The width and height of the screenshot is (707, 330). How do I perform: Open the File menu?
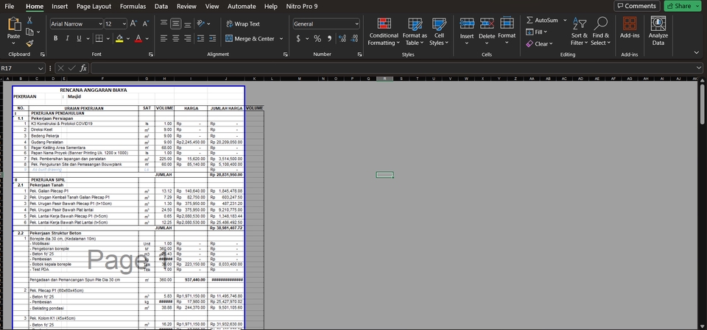(x=10, y=7)
